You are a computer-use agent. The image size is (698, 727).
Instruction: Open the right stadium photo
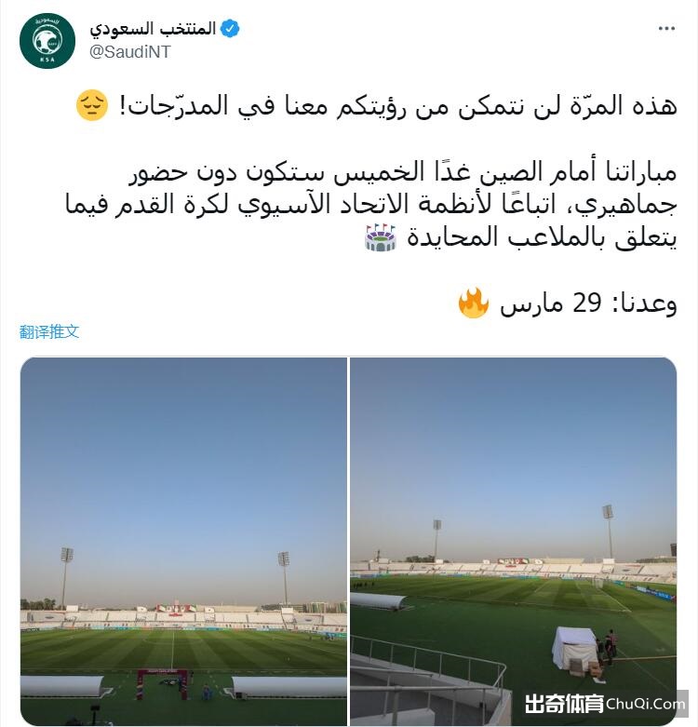[514, 541]
